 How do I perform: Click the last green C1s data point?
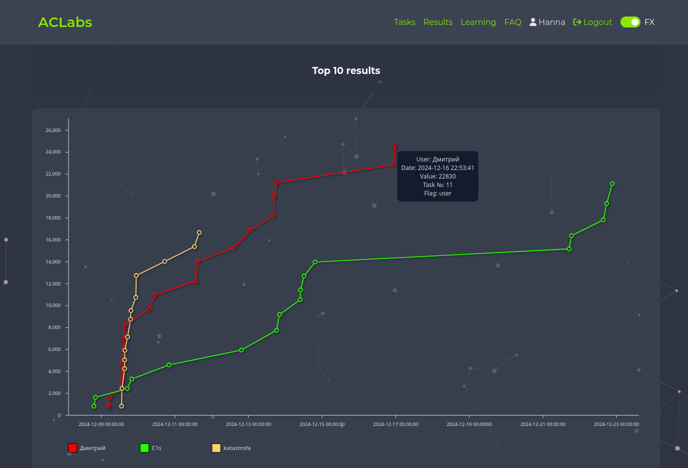pos(612,184)
